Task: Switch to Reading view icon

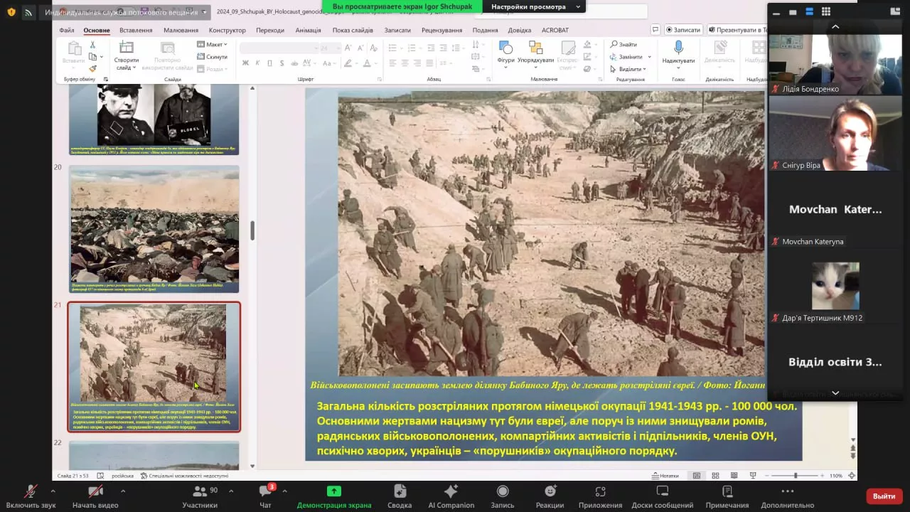Action: [x=734, y=476]
